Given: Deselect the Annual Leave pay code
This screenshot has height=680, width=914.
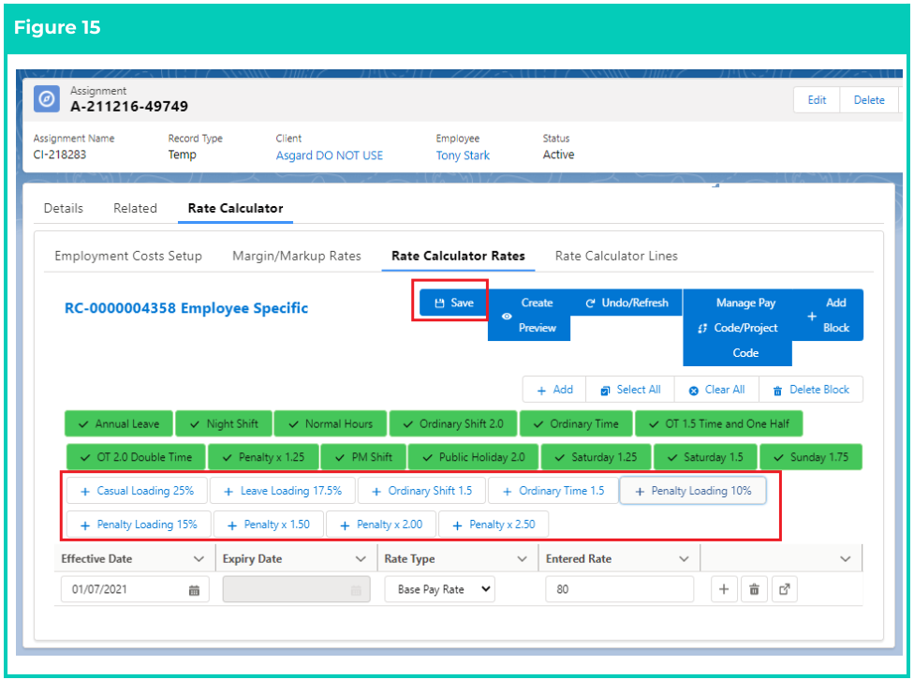Looking at the screenshot, I should tap(119, 424).
